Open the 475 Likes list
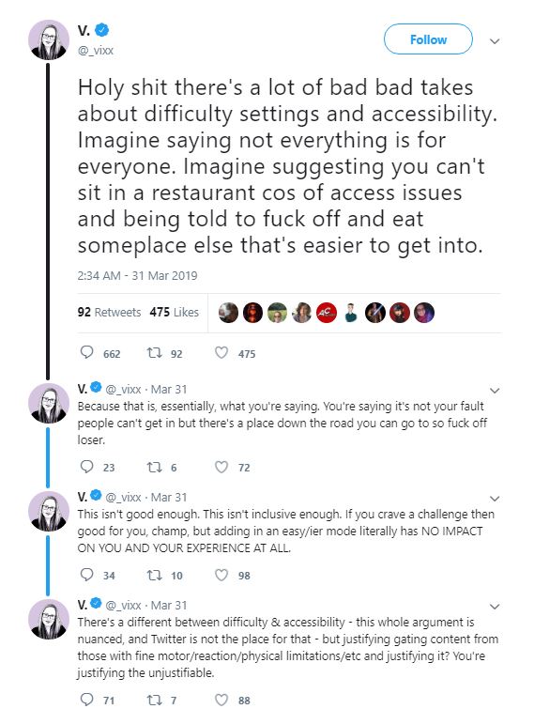 (174, 312)
